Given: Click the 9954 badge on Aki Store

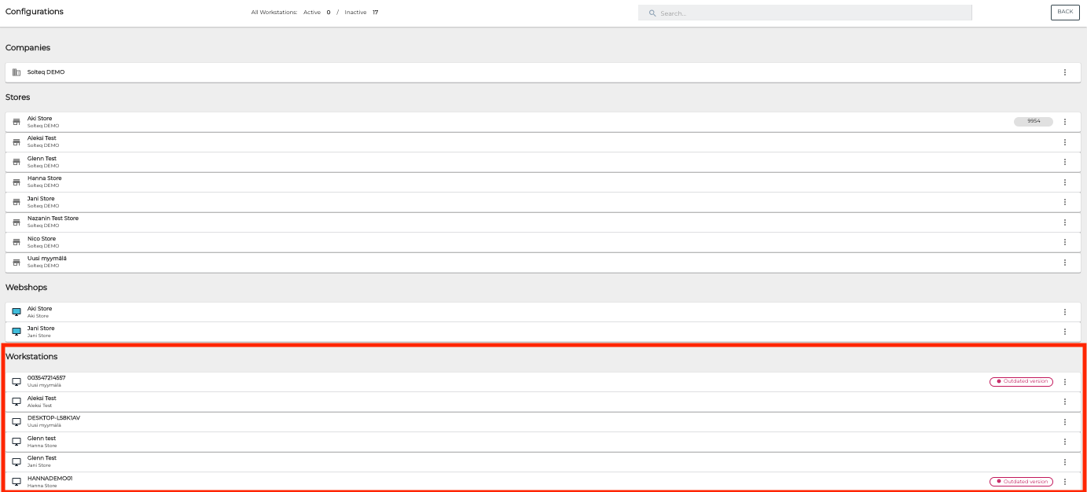Looking at the screenshot, I should coord(1034,122).
